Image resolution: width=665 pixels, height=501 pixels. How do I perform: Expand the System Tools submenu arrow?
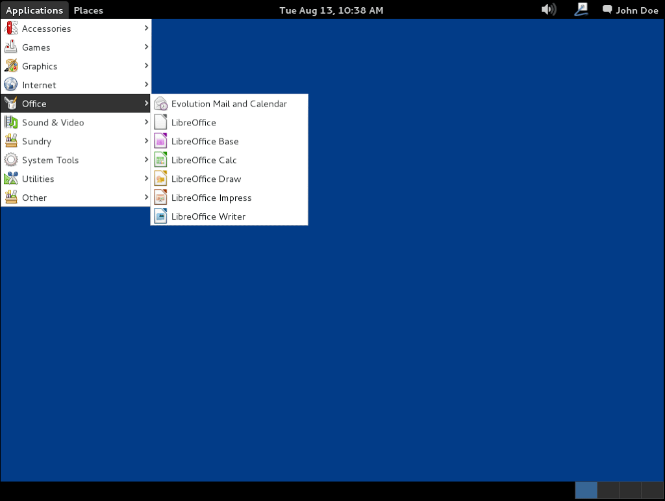tap(146, 159)
